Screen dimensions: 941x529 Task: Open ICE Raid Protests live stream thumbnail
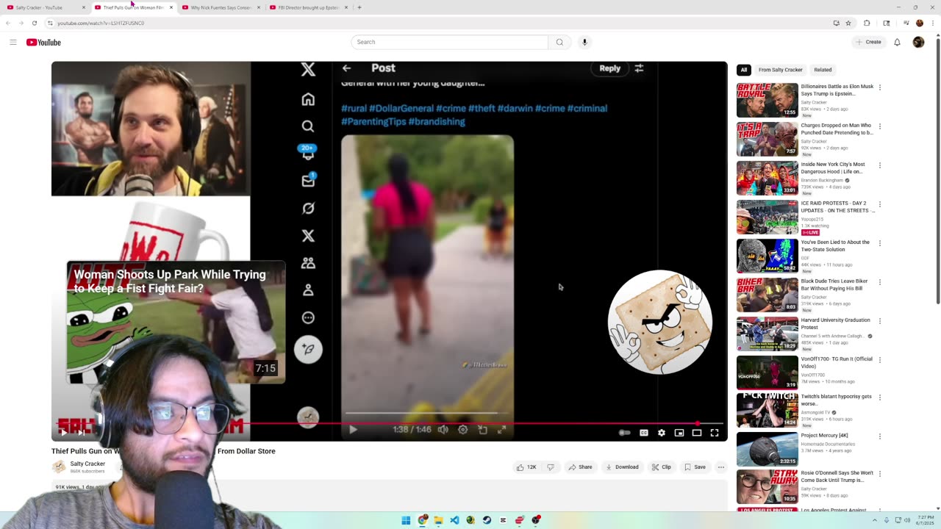point(768,217)
